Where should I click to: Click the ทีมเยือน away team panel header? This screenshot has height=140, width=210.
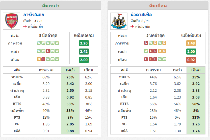coord(158,6)
